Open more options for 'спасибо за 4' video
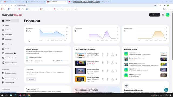This screenshot has width=173, height=97. coord(116,63)
